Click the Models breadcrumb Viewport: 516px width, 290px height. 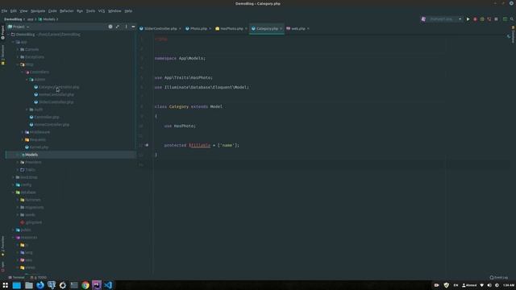pyautogui.click(x=47, y=19)
